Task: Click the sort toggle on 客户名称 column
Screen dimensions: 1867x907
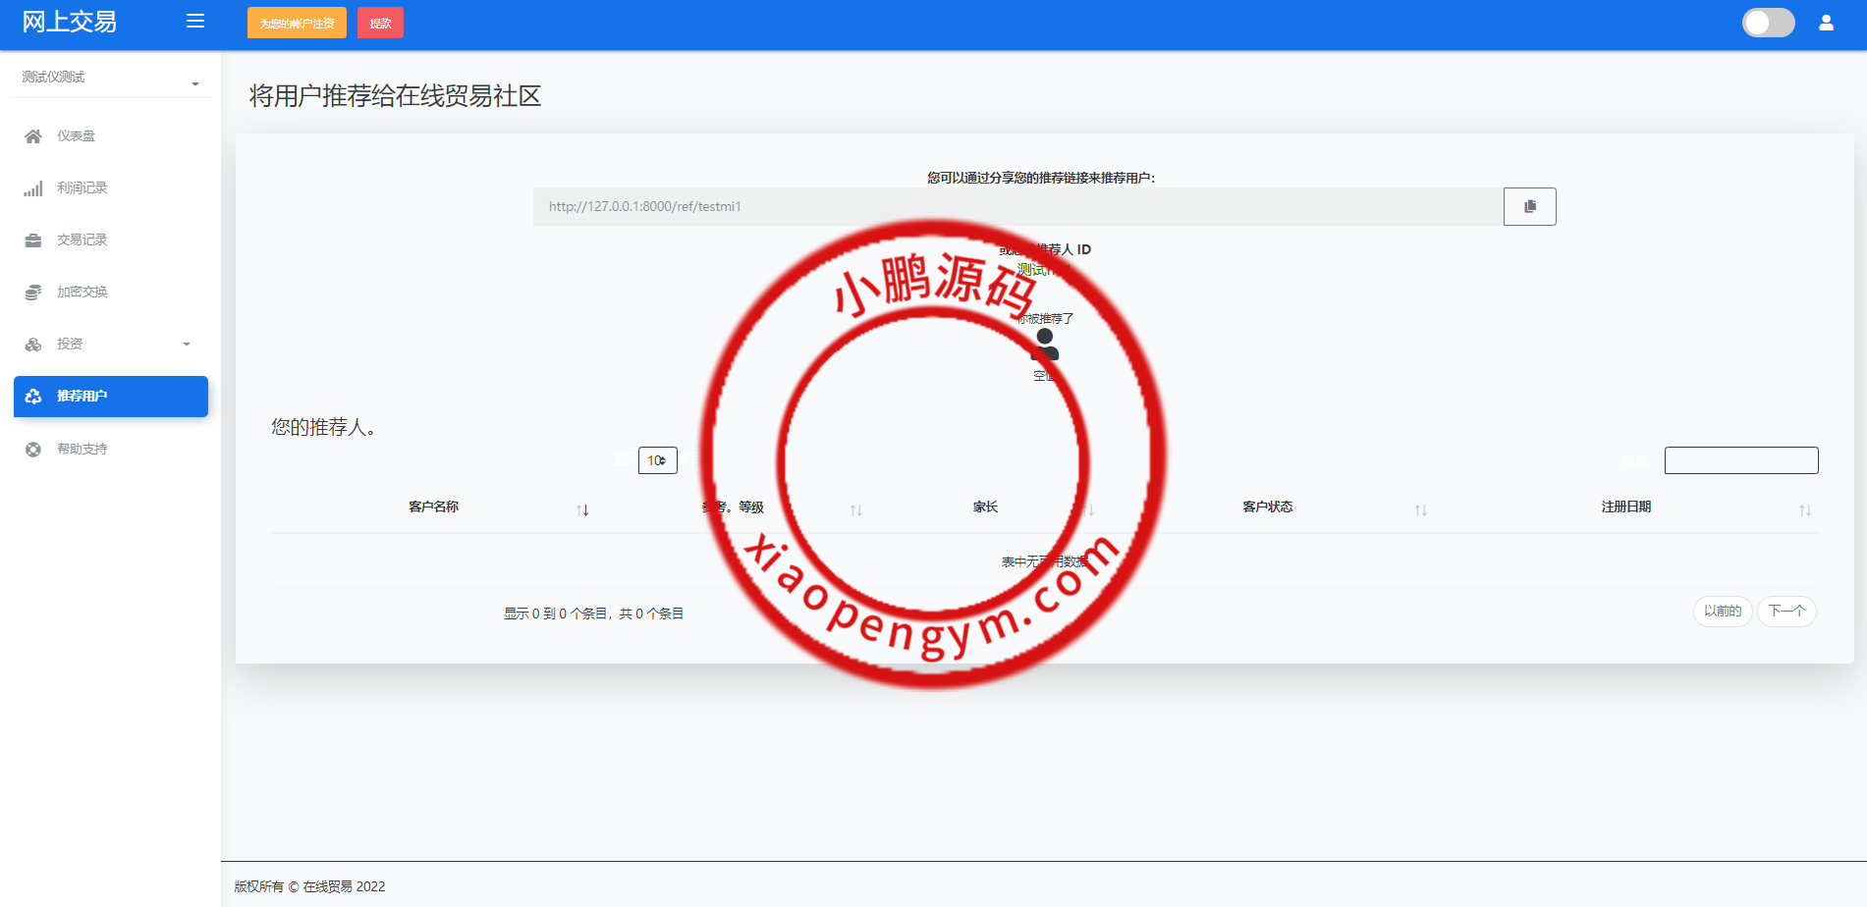Action: [583, 509]
